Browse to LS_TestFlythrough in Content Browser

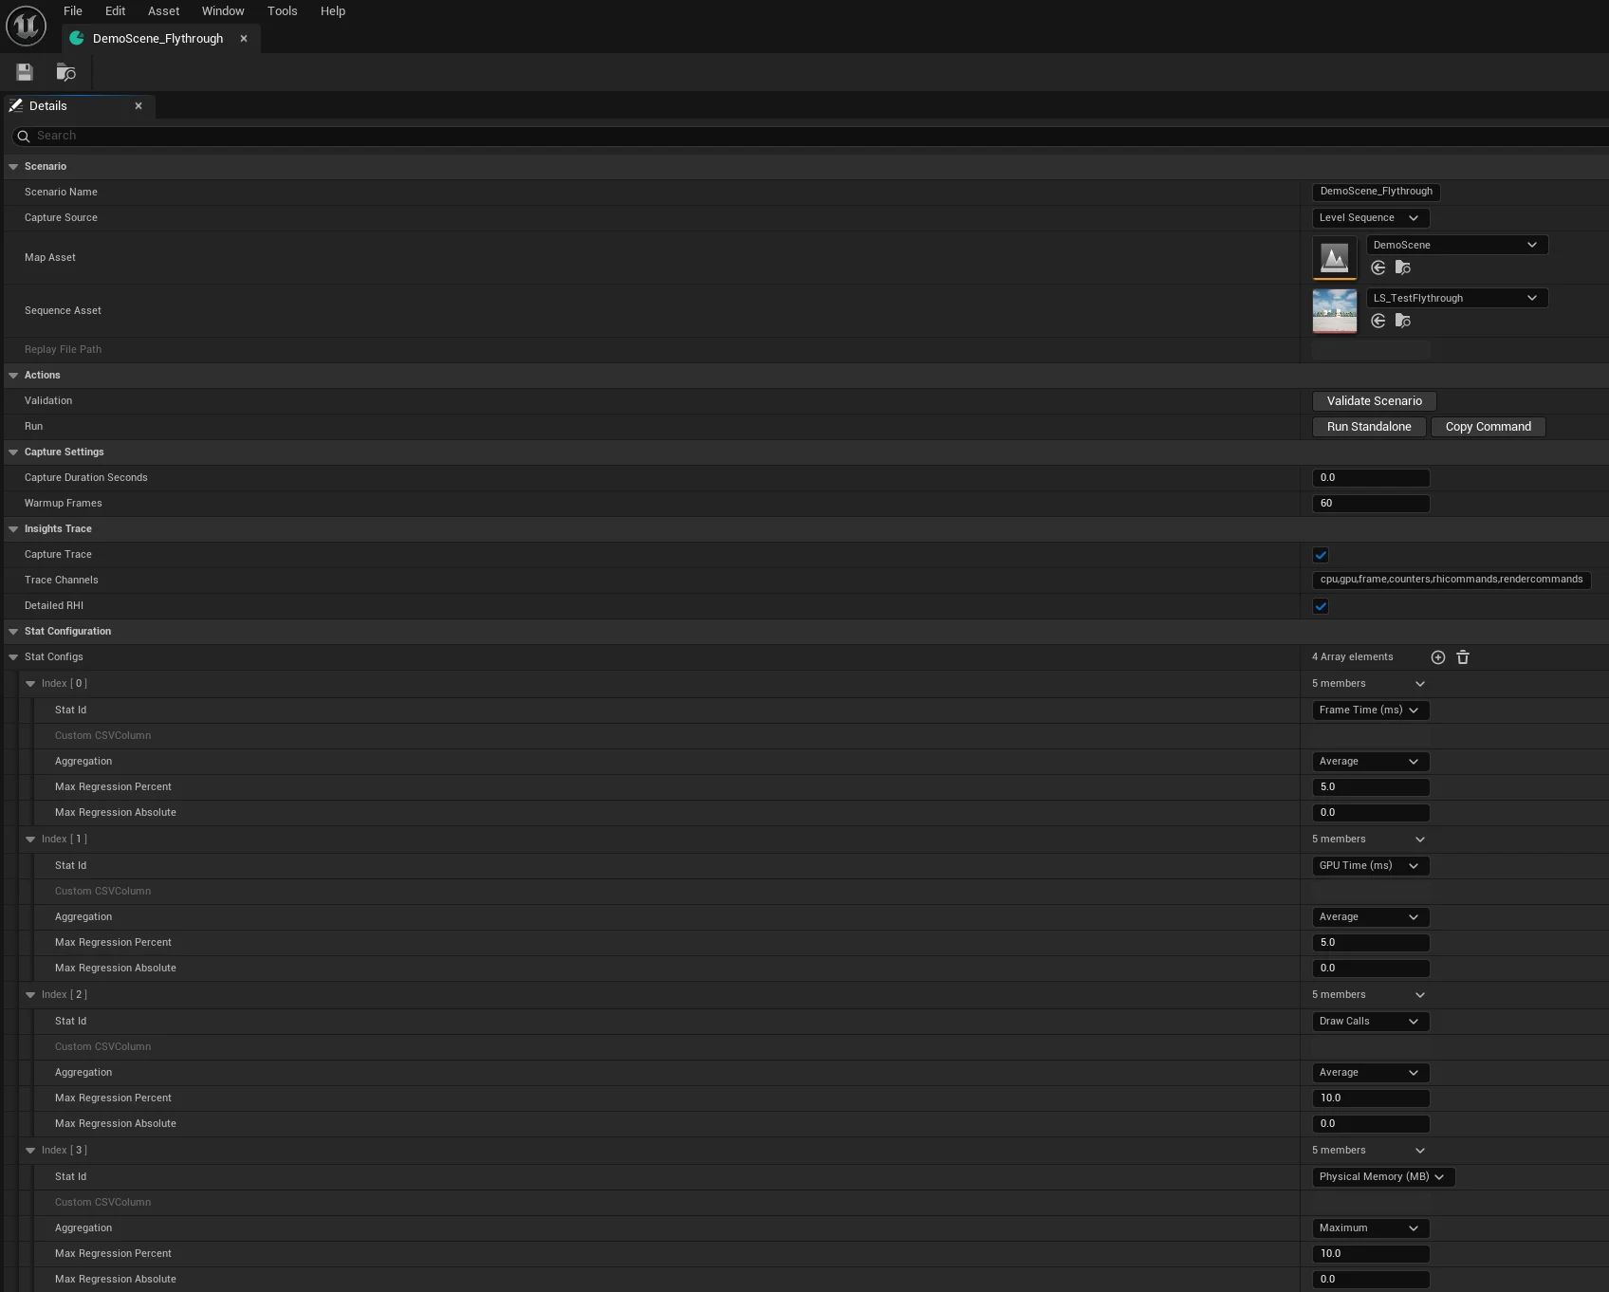click(x=1403, y=321)
